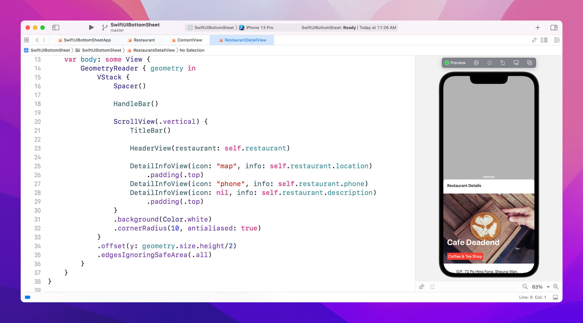Toggle the debug area at bottom right
Image resolution: width=583 pixels, height=323 pixels.
[x=555, y=297]
